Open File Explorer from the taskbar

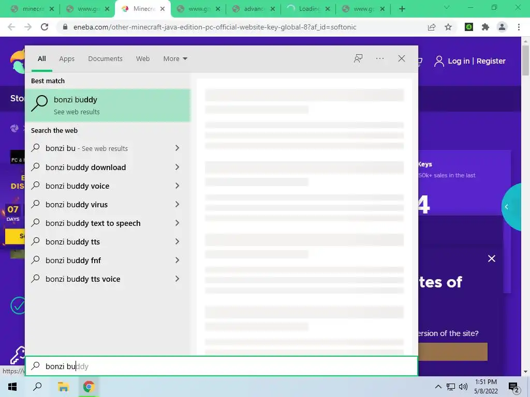tap(63, 387)
